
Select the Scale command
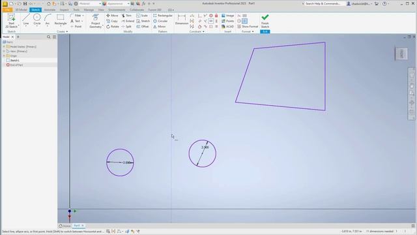[x=142, y=16]
